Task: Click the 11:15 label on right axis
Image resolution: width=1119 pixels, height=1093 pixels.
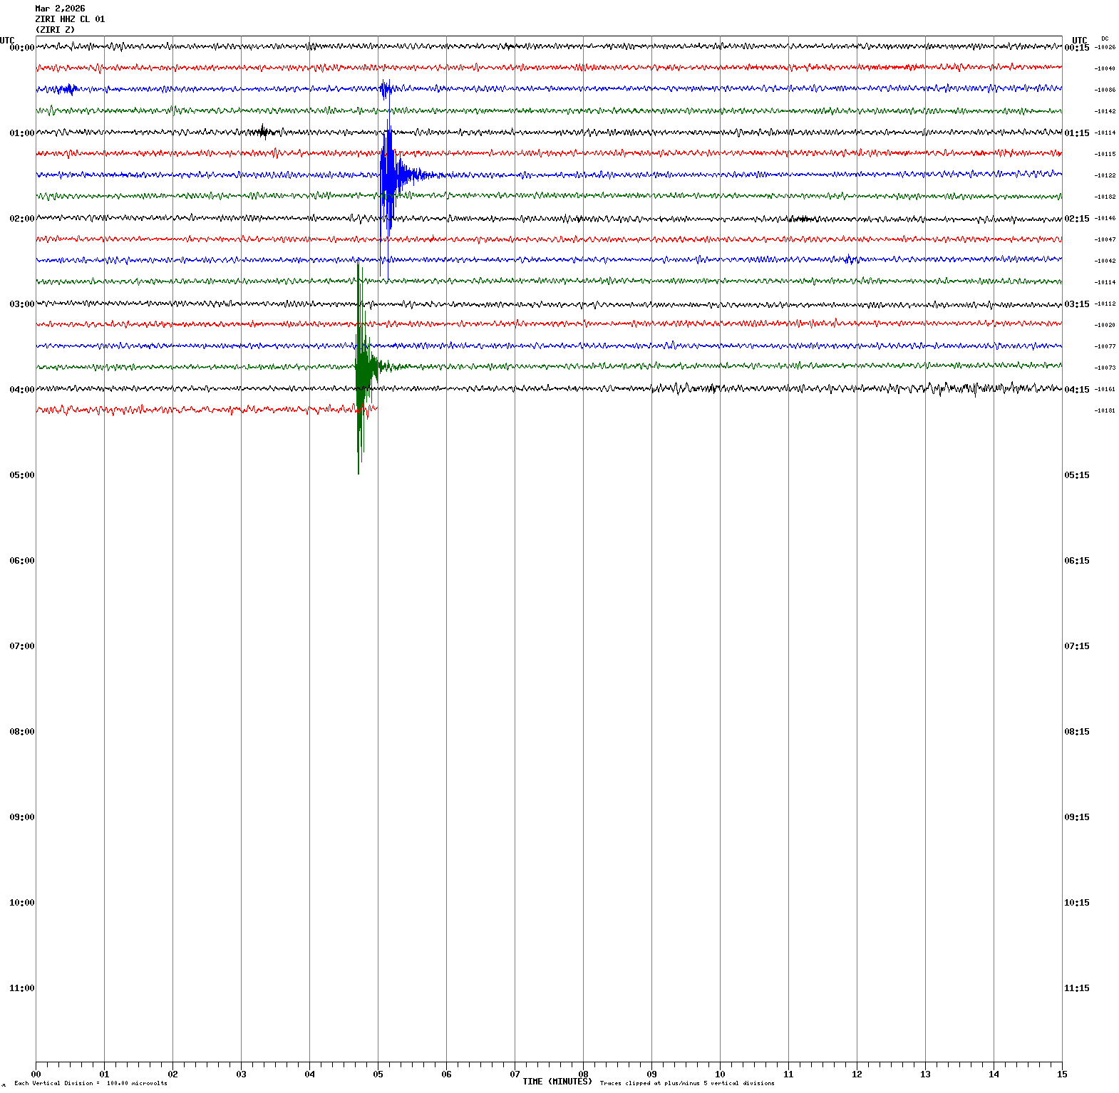Action: click(x=1076, y=988)
